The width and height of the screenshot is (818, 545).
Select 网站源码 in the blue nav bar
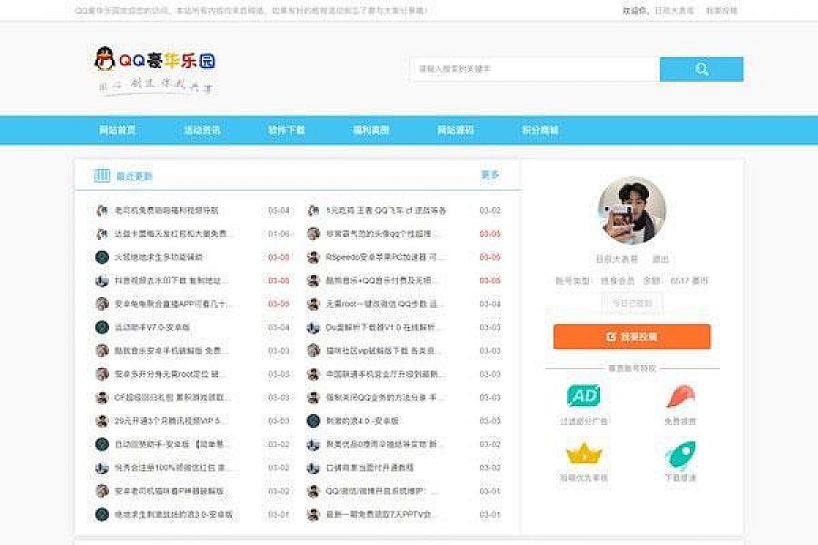tap(455, 130)
